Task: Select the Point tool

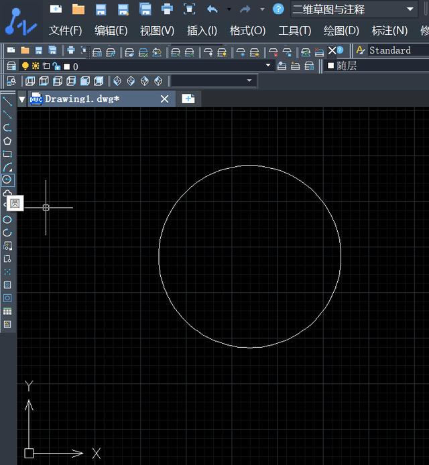Action: [x=7, y=271]
